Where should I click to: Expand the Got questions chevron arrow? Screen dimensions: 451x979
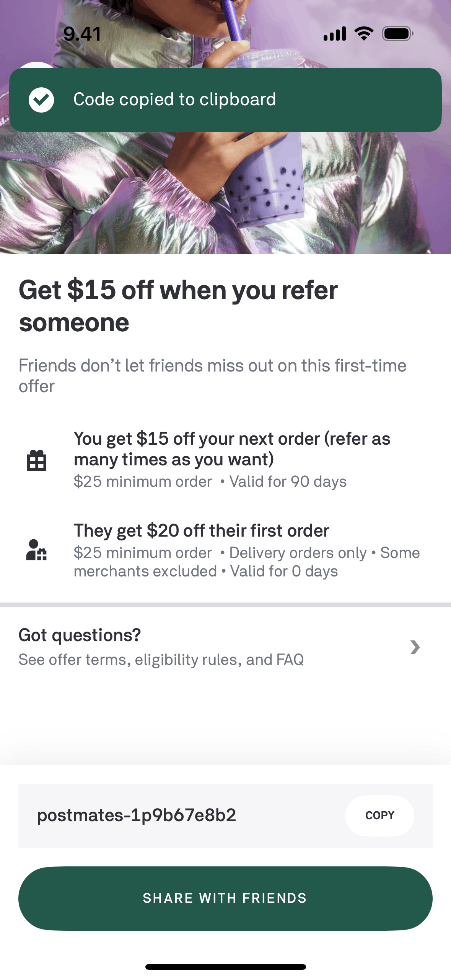[x=415, y=647]
